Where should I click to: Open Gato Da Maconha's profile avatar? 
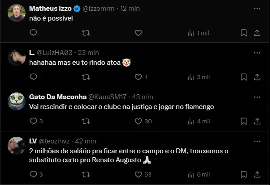[x=17, y=101]
